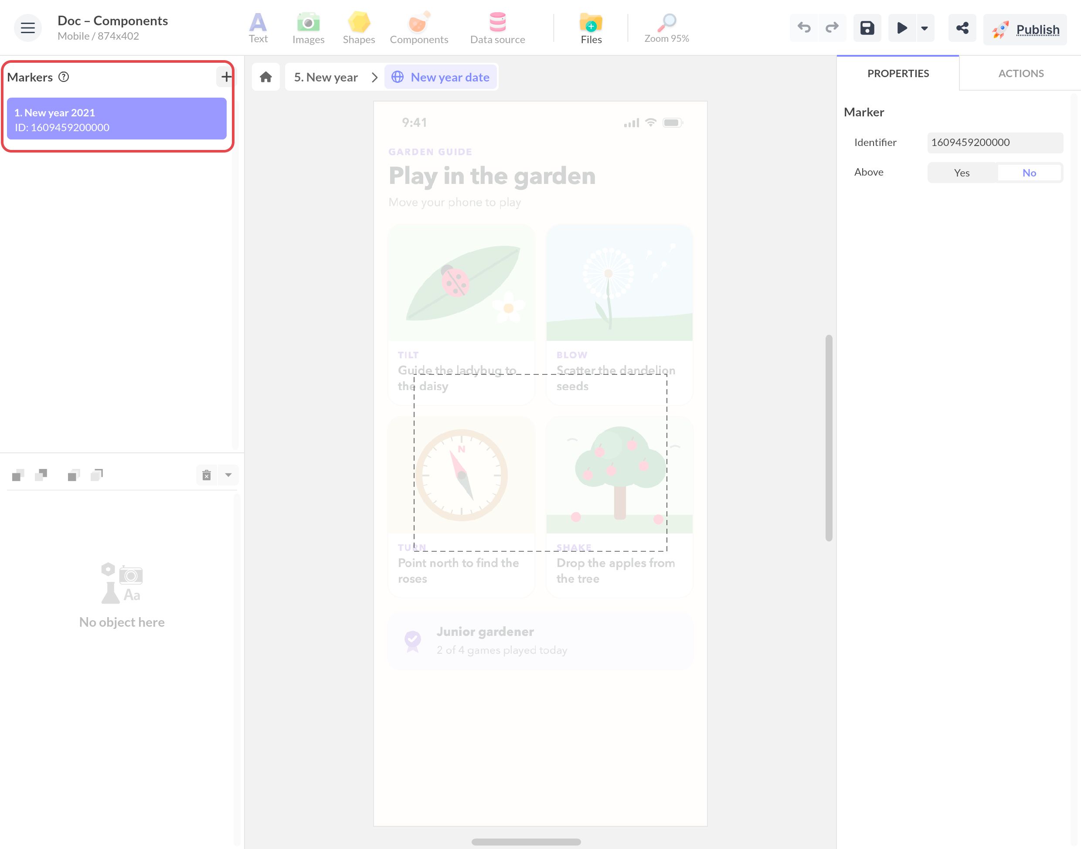The height and width of the screenshot is (849, 1081).
Task: Click the Zoom 95% magnifier
Action: tap(666, 28)
